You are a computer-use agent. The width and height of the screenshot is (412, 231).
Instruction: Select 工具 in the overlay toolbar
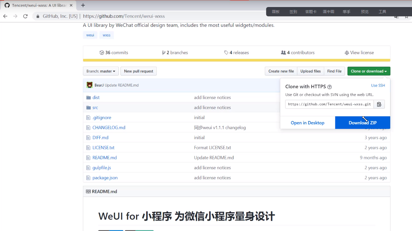click(382, 12)
